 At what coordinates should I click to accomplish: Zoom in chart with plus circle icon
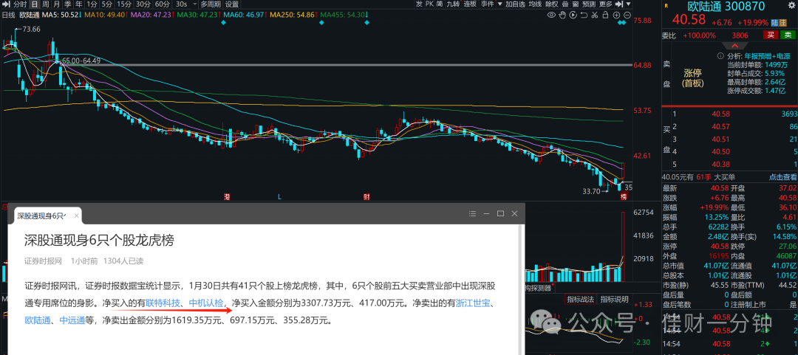616,15
